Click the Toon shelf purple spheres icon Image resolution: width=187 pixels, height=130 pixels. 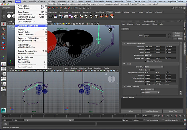coord(71,16)
